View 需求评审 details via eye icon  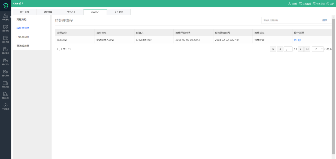click(295, 40)
